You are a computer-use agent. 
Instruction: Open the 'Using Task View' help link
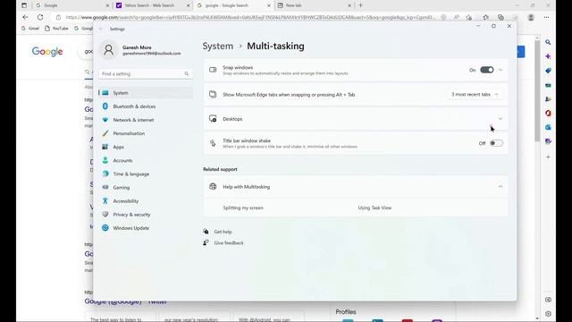click(374, 208)
